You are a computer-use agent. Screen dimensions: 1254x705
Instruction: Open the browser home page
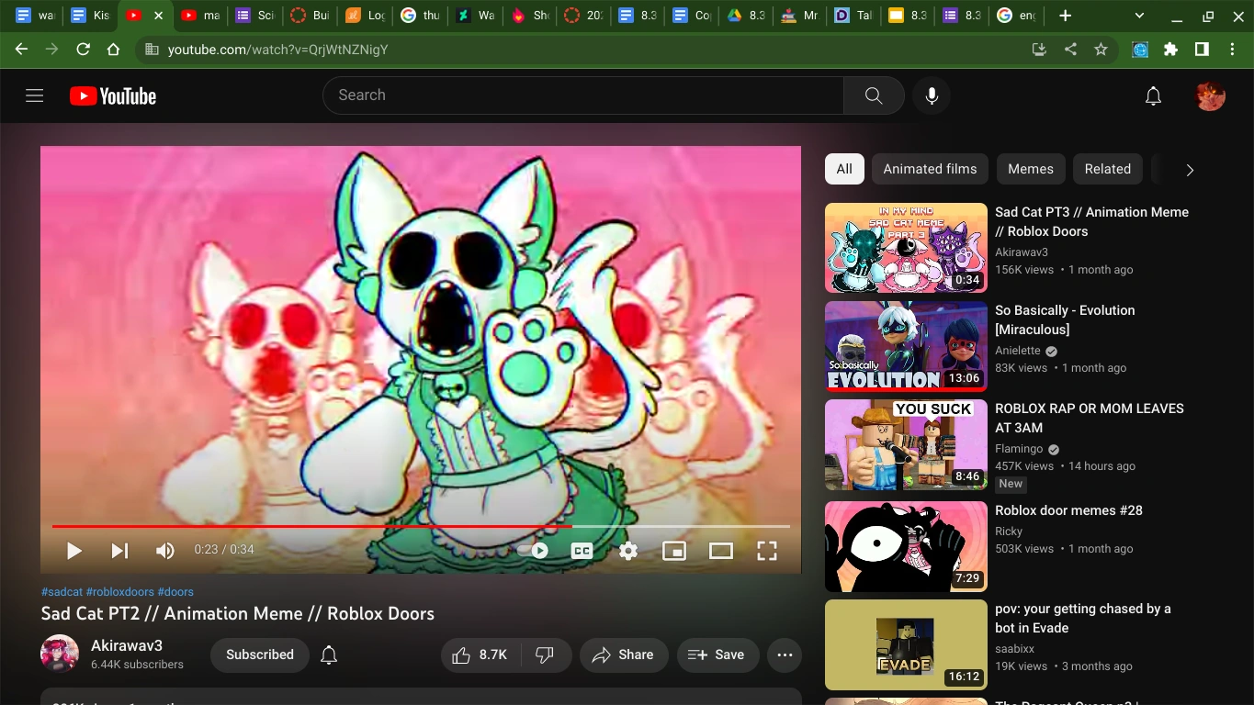coord(113,50)
